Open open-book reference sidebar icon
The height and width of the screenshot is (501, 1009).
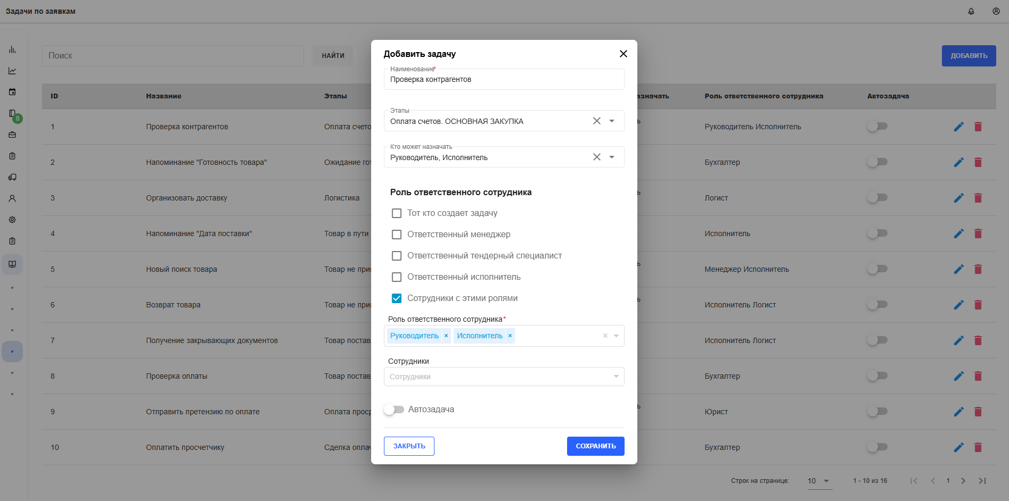tap(12, 264)
